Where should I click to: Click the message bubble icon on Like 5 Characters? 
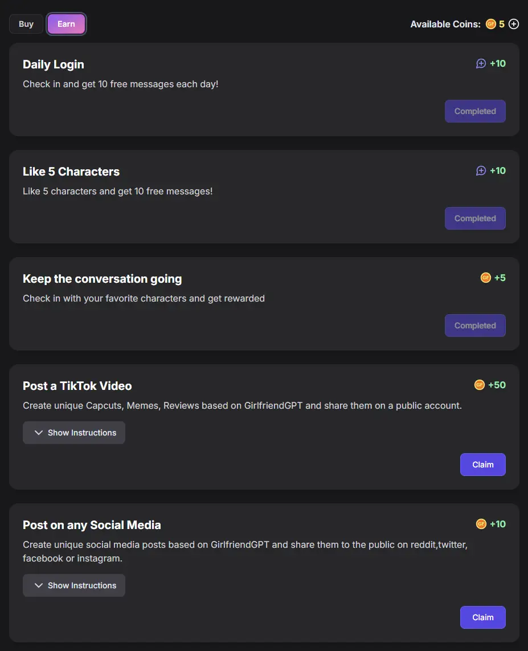[x=481, y=170]
